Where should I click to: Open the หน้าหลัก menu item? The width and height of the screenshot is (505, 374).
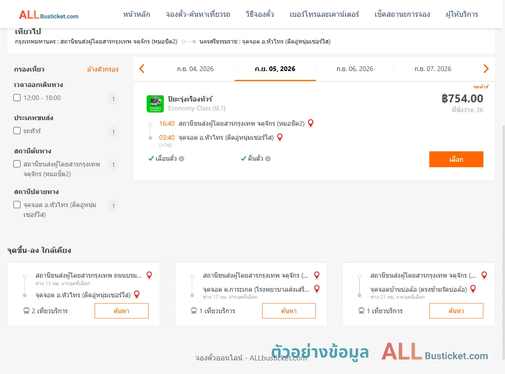click(x=137, y=14)
